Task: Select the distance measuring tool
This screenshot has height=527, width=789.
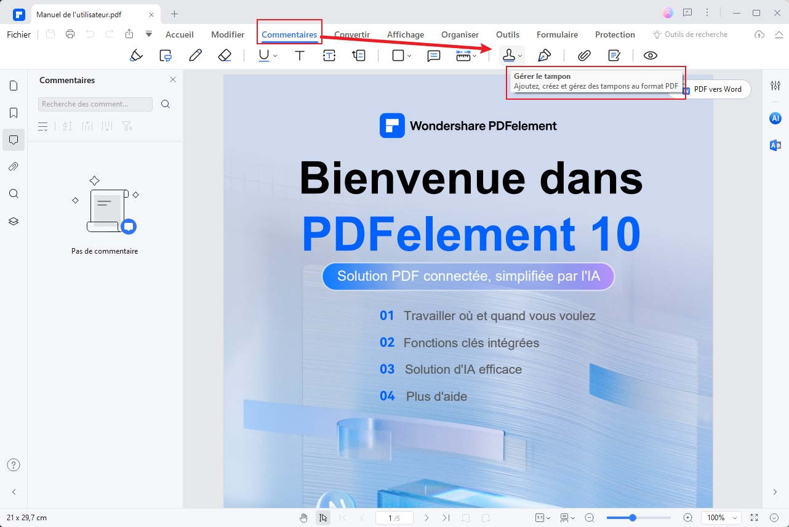Action: pyautogui.click(x=463, y=55)
